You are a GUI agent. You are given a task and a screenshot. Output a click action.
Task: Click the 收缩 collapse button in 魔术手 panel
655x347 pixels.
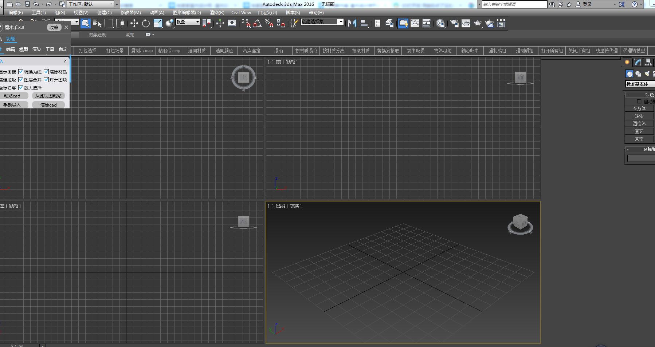point(54,27)
